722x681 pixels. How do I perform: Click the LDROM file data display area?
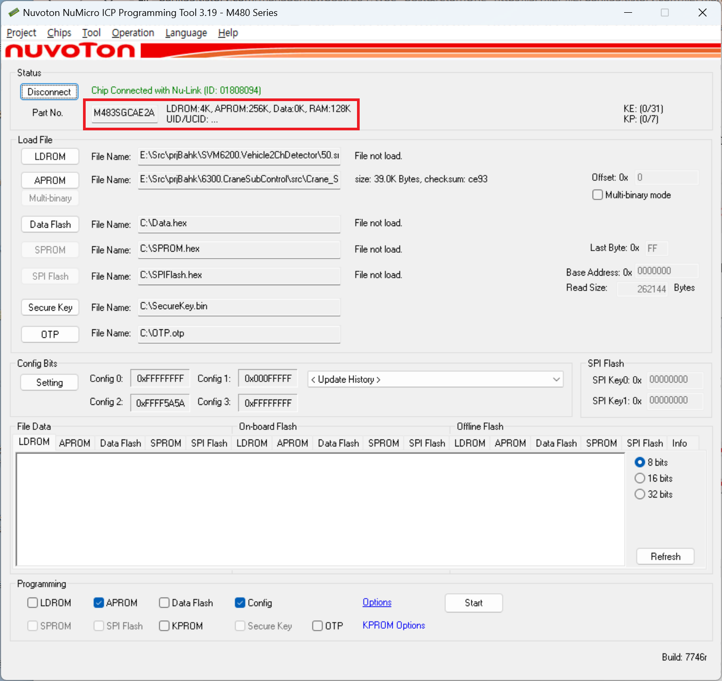[320, 509]
